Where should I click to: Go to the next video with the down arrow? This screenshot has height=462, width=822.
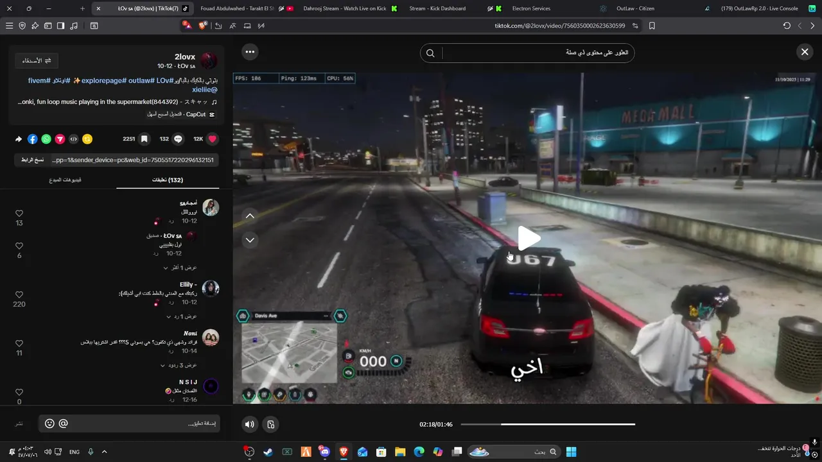250,240
